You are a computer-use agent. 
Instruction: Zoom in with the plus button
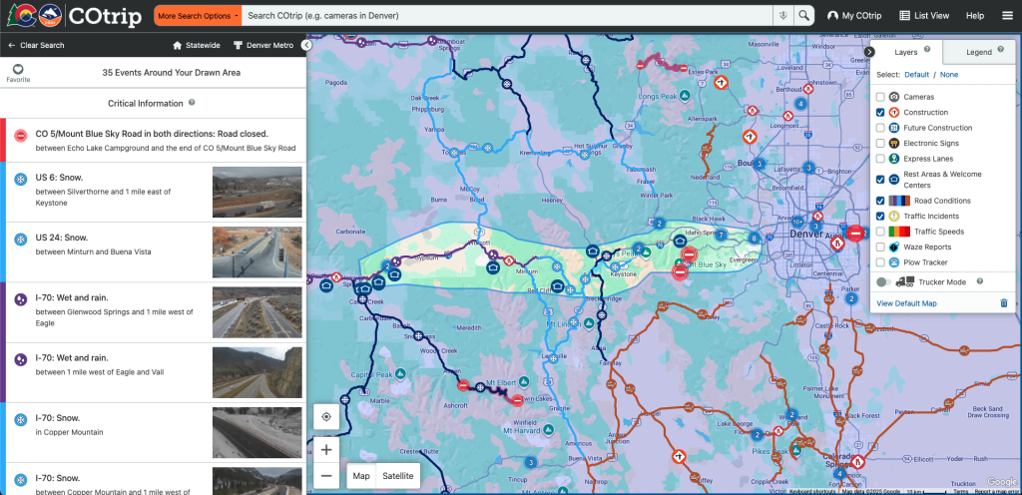pos(326,450)
